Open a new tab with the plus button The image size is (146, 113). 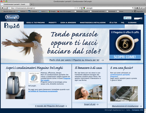(32, 4)
